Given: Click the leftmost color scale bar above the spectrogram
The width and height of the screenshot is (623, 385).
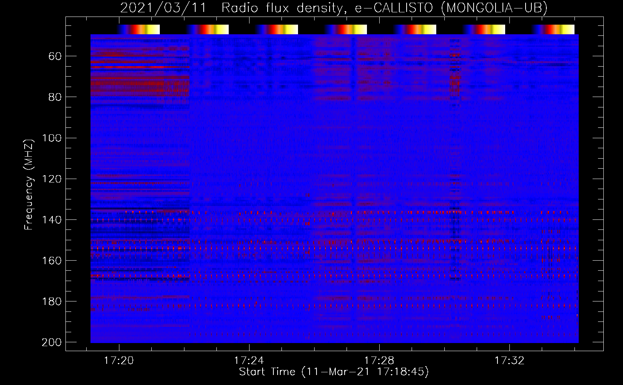Looking at the screenshot, I should point(139,30).
